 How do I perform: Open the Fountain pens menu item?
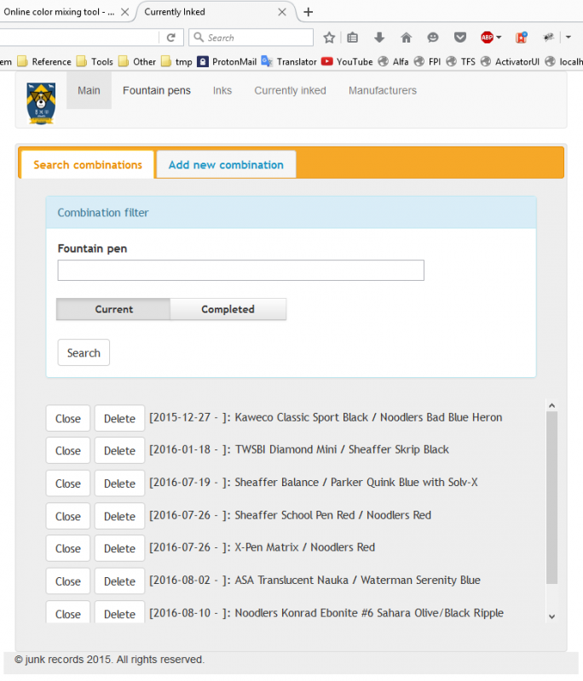coord(157,90)
